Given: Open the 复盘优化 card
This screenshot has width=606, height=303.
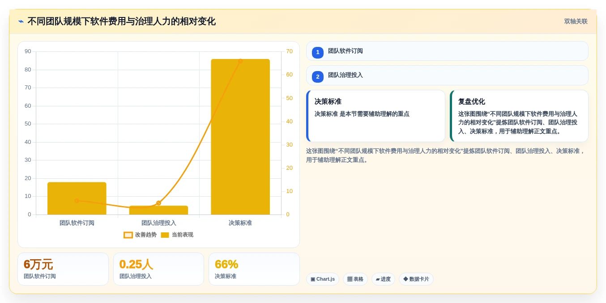Looking at the screenshot, I should click(519, 116).
